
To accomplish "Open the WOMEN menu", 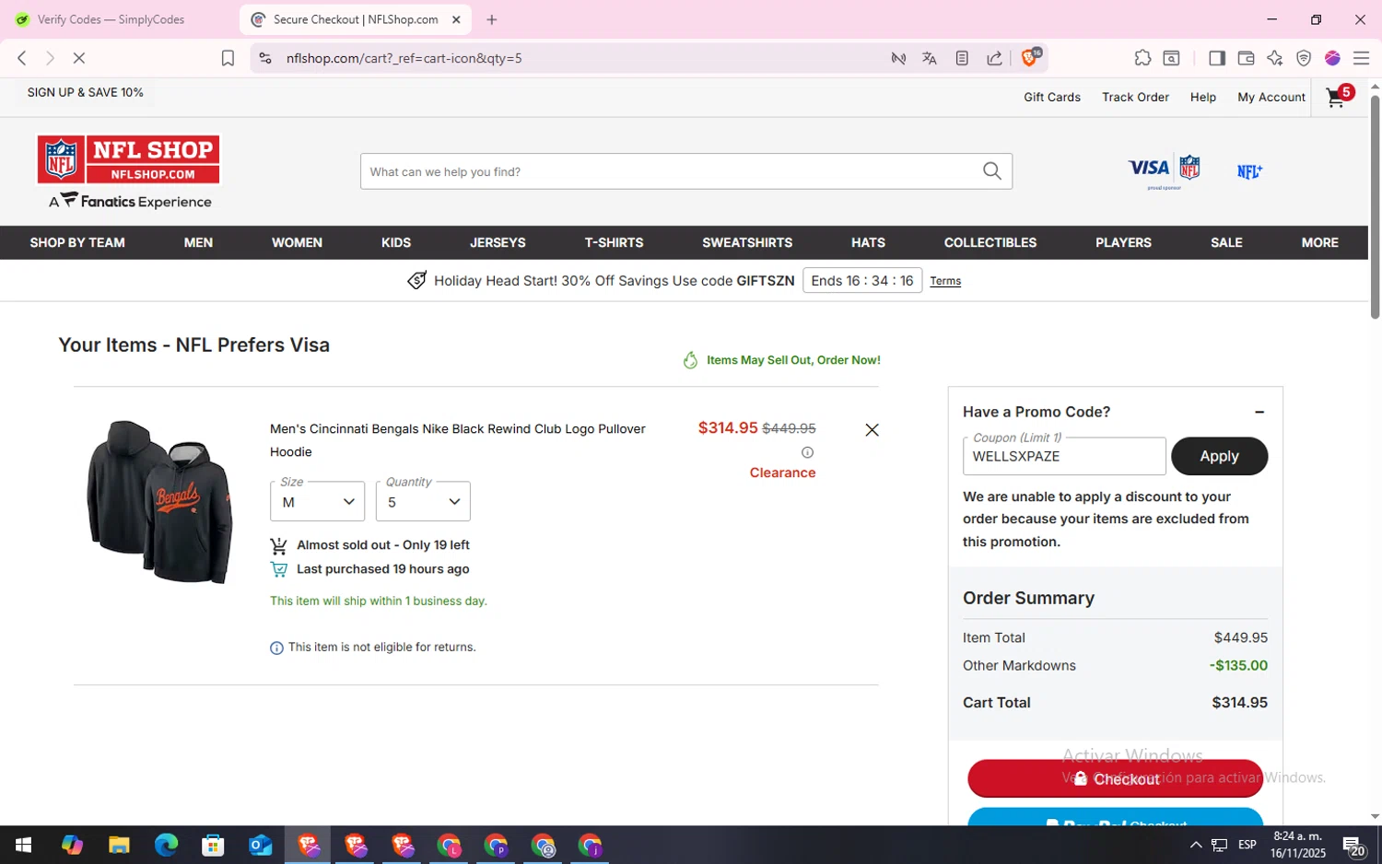I will [297, 242].
